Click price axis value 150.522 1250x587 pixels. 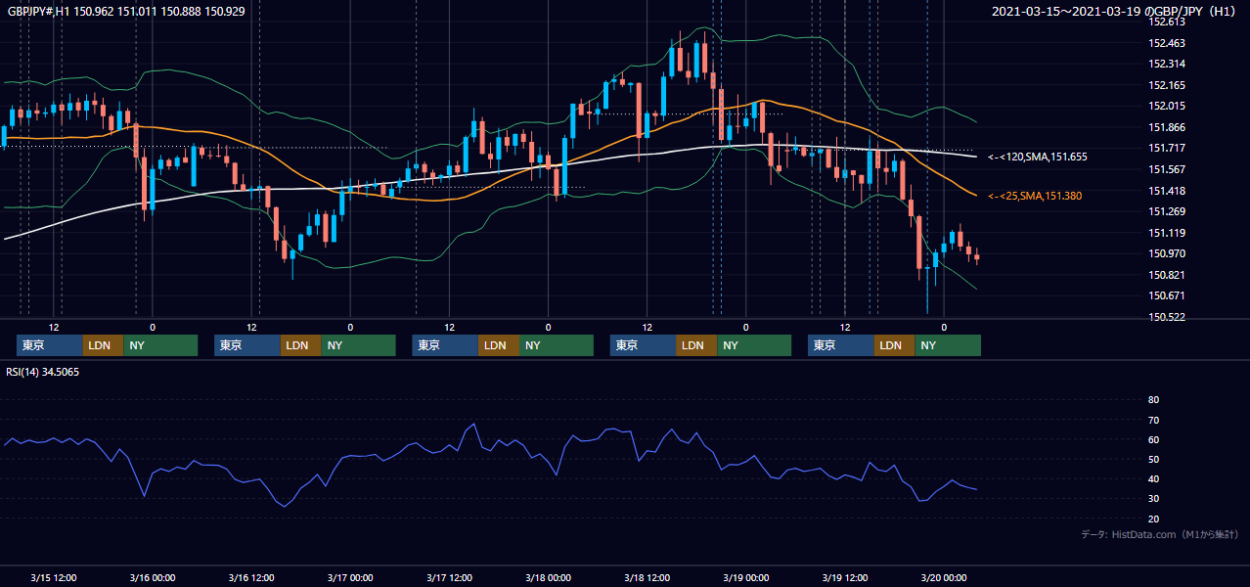1167,318
